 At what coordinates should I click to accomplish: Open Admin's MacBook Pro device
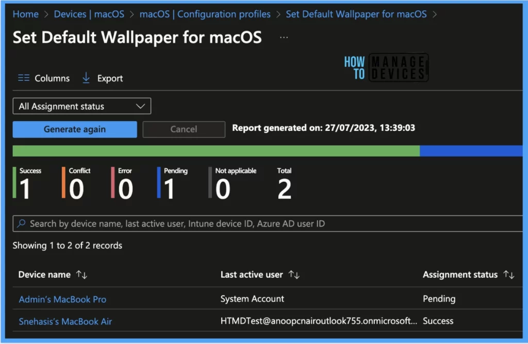(62, 299)
